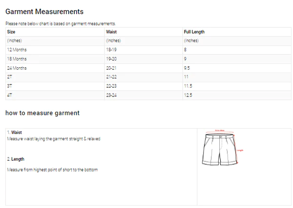
Task: Click the 18 Months size row
Action: point(17,59)
